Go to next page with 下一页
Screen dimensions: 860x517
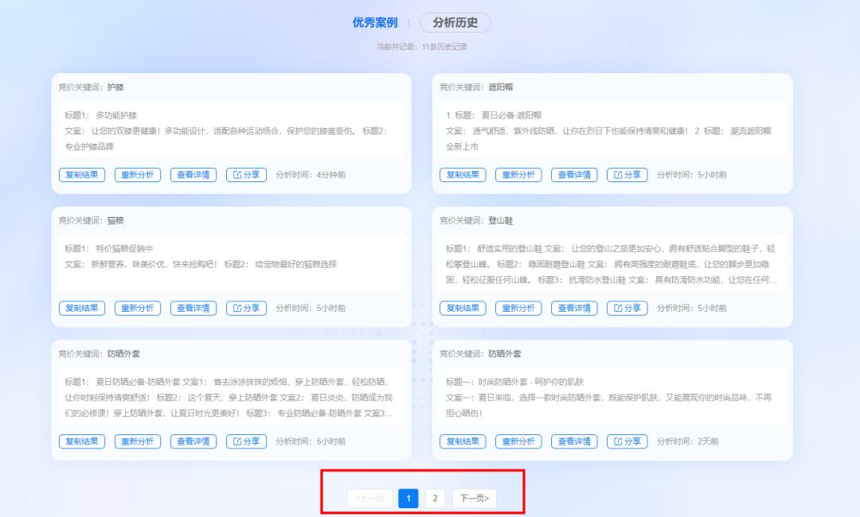click(x=473, y=498)
